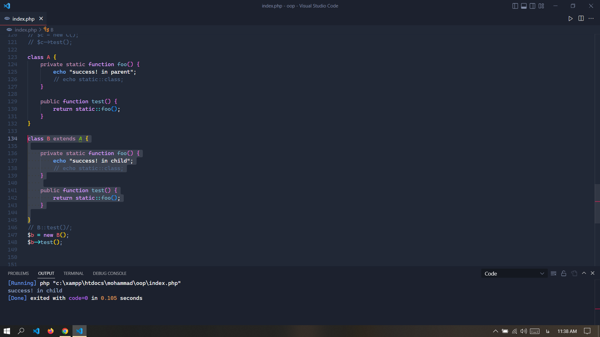This screenshot has width=600, height=337.
Task: Toggle Secondary Side Bar layout icon
Action: 532,6
